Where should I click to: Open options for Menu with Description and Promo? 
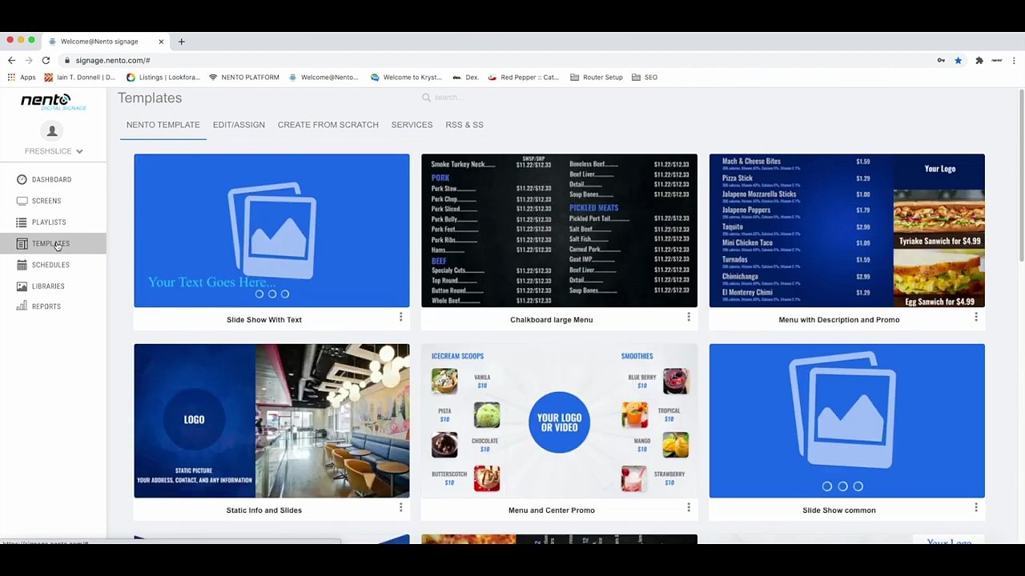pos(976,318)
